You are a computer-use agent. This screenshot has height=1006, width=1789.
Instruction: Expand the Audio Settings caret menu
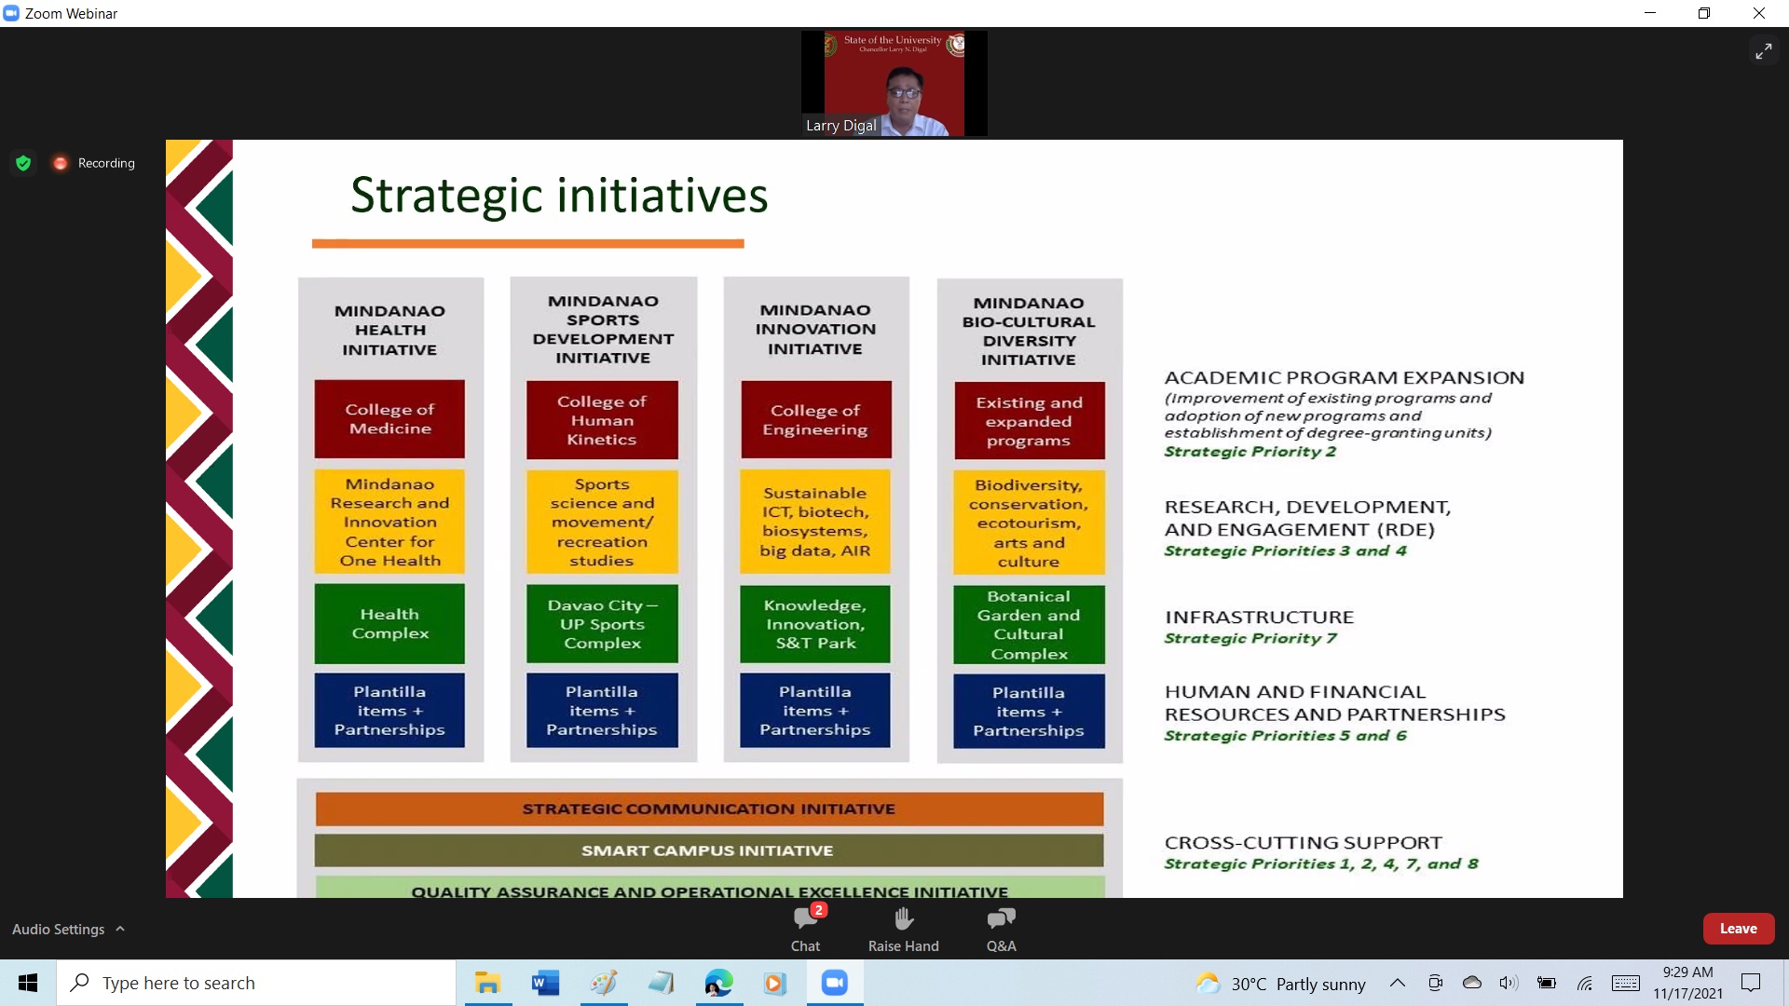(120, 929)
